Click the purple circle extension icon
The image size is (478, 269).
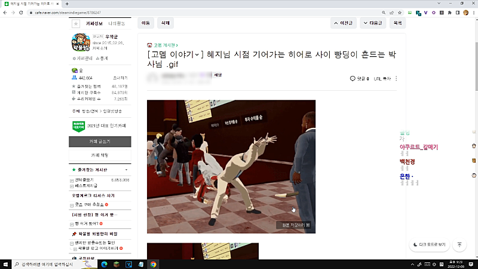[434, 13]
